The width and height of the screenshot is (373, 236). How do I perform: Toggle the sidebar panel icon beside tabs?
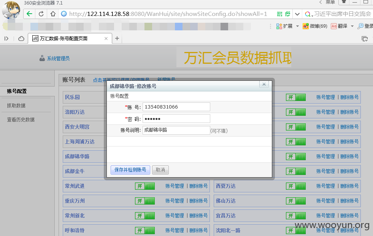6,38
